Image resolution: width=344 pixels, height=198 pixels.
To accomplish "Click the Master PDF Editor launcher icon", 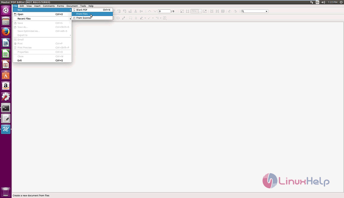I will tap(6, 130).
